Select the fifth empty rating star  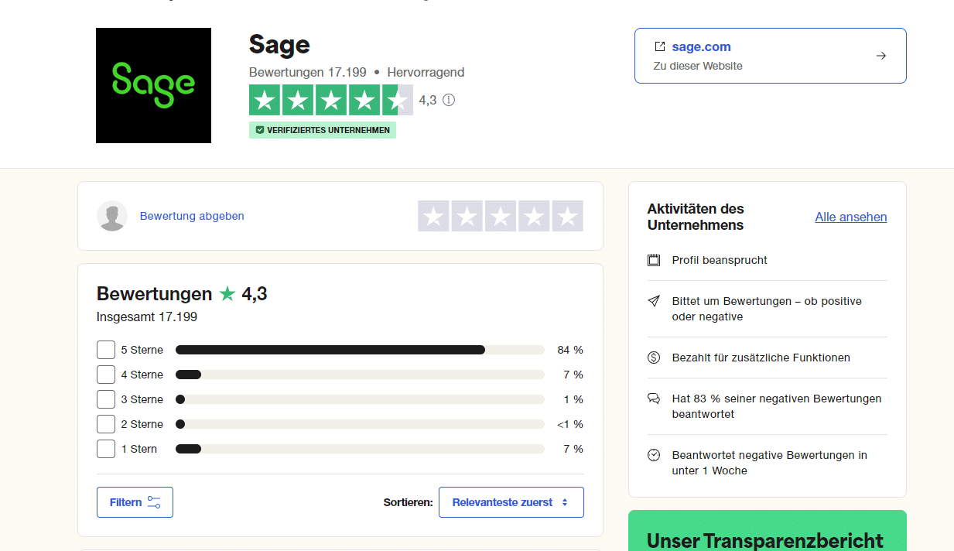pos(567,216)
